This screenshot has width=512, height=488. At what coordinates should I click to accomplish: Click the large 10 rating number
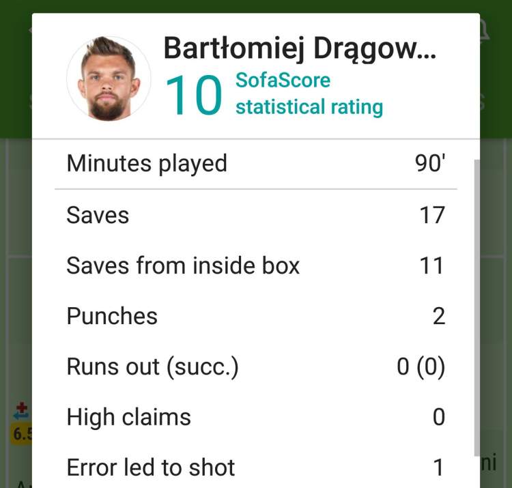pos(194,95)
